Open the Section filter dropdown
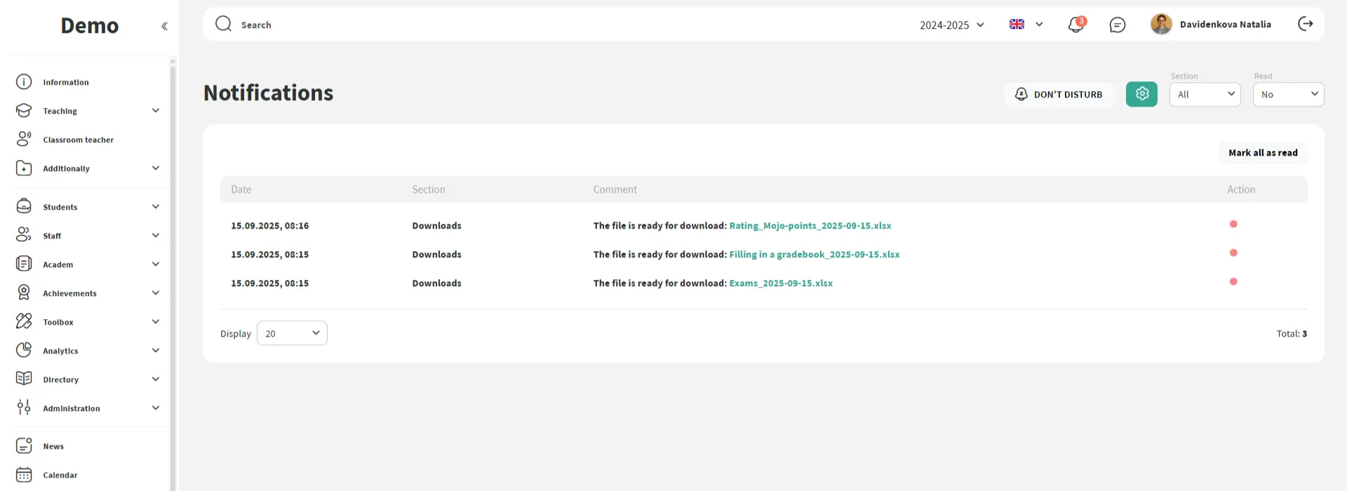This screenshot has height=491, width=1347. point(1205,95)
